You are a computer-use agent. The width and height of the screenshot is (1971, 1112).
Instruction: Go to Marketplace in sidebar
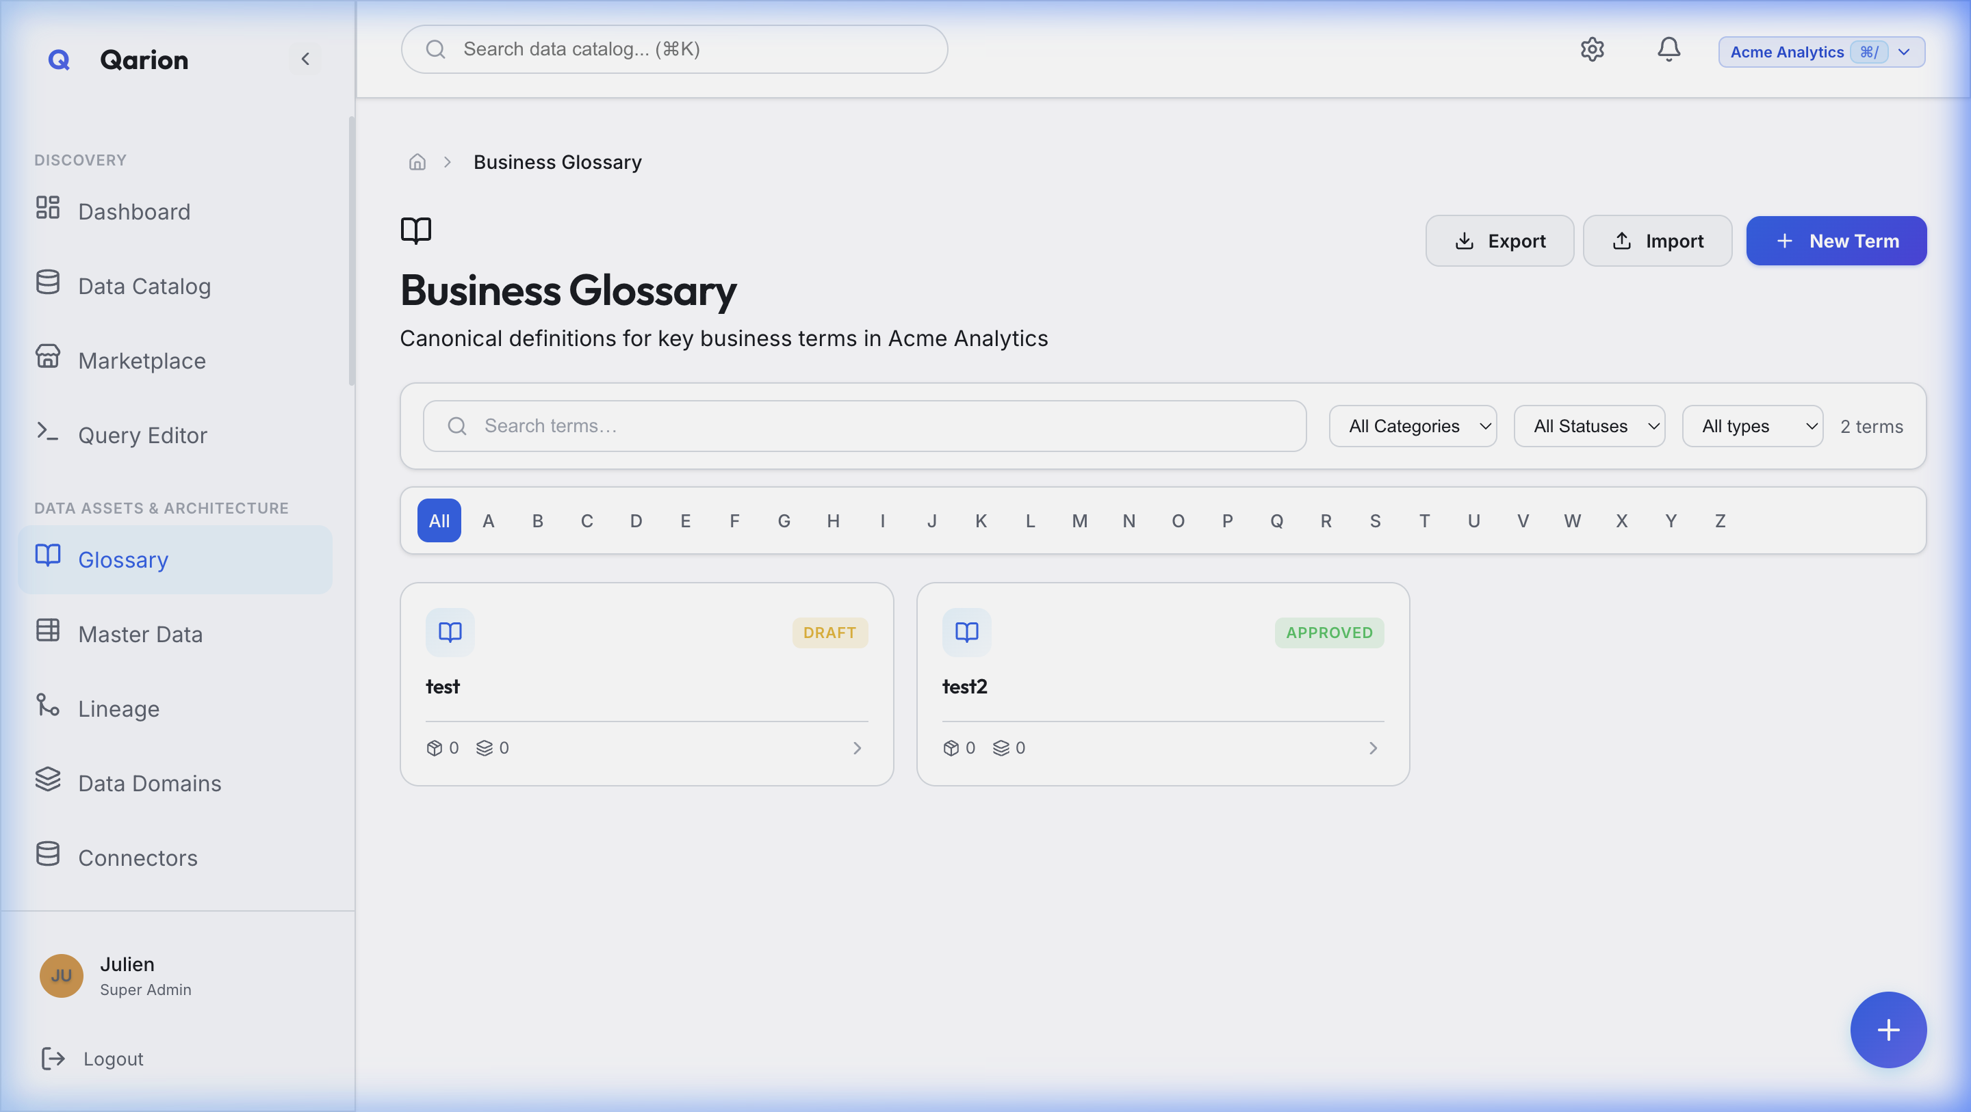click(142, 360)
